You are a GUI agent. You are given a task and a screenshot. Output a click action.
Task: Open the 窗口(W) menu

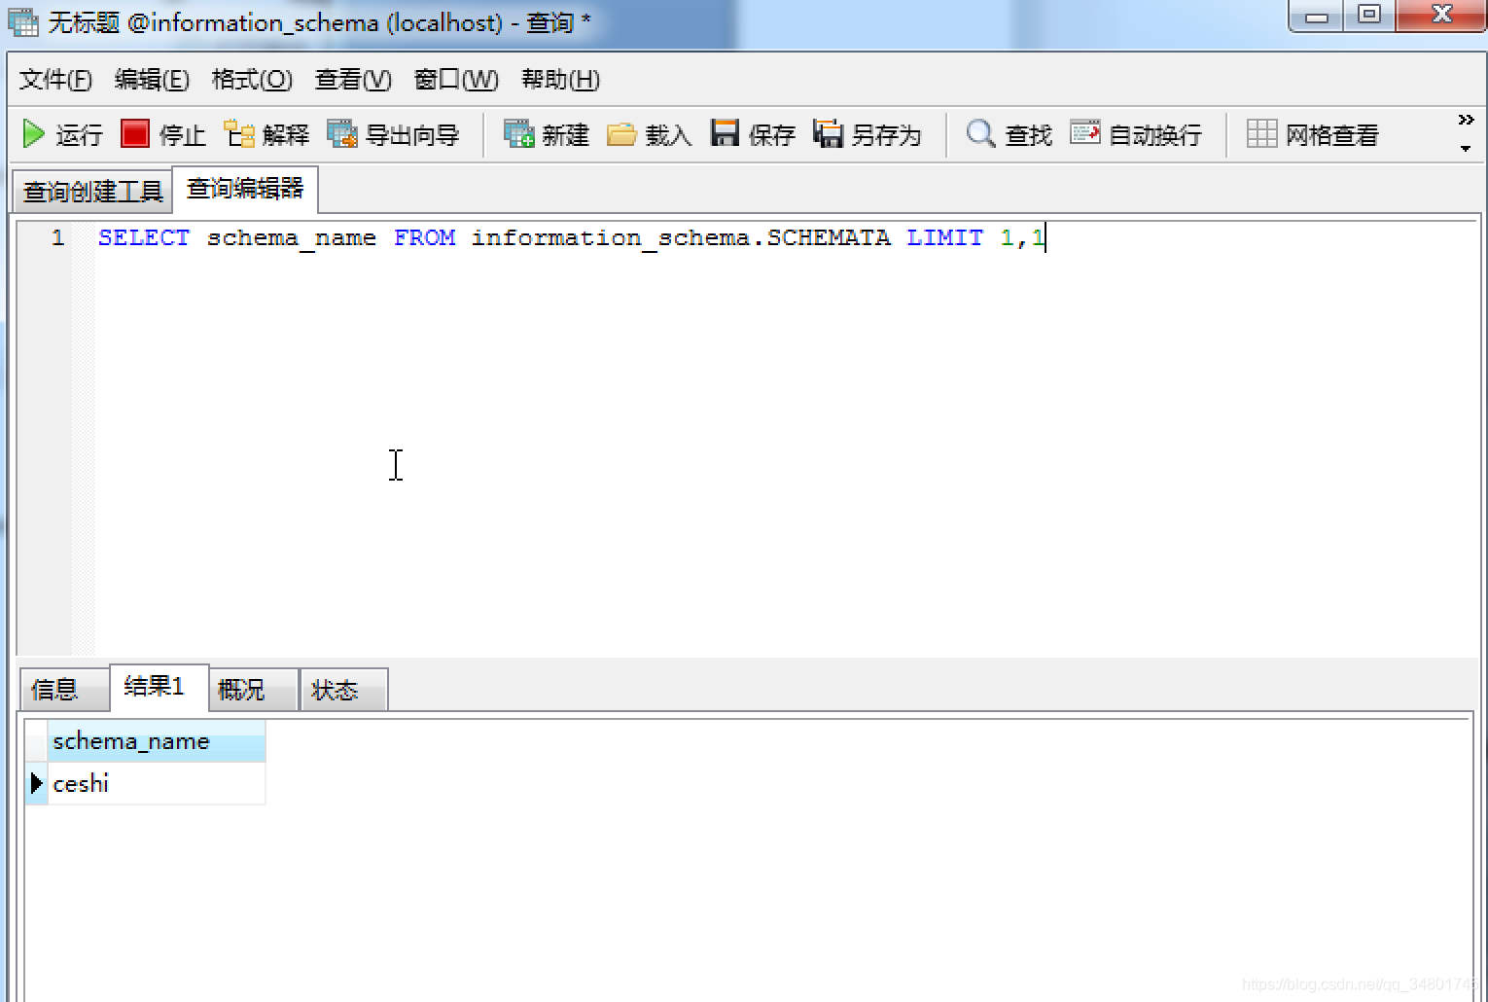click(456, 80)
